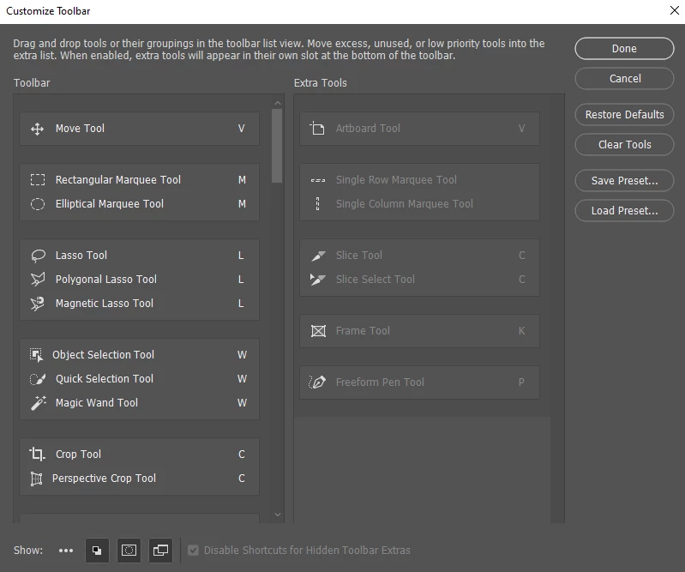This screenshot has height=572, width=685.
Task: Click the Clear Tools button
Action: click(624, 145)
